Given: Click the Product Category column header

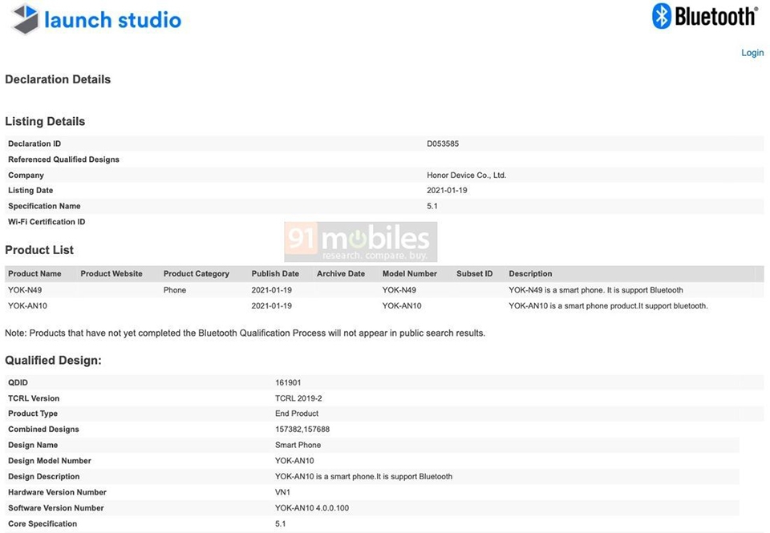Looking at the screenshot, I should [196, 274].
